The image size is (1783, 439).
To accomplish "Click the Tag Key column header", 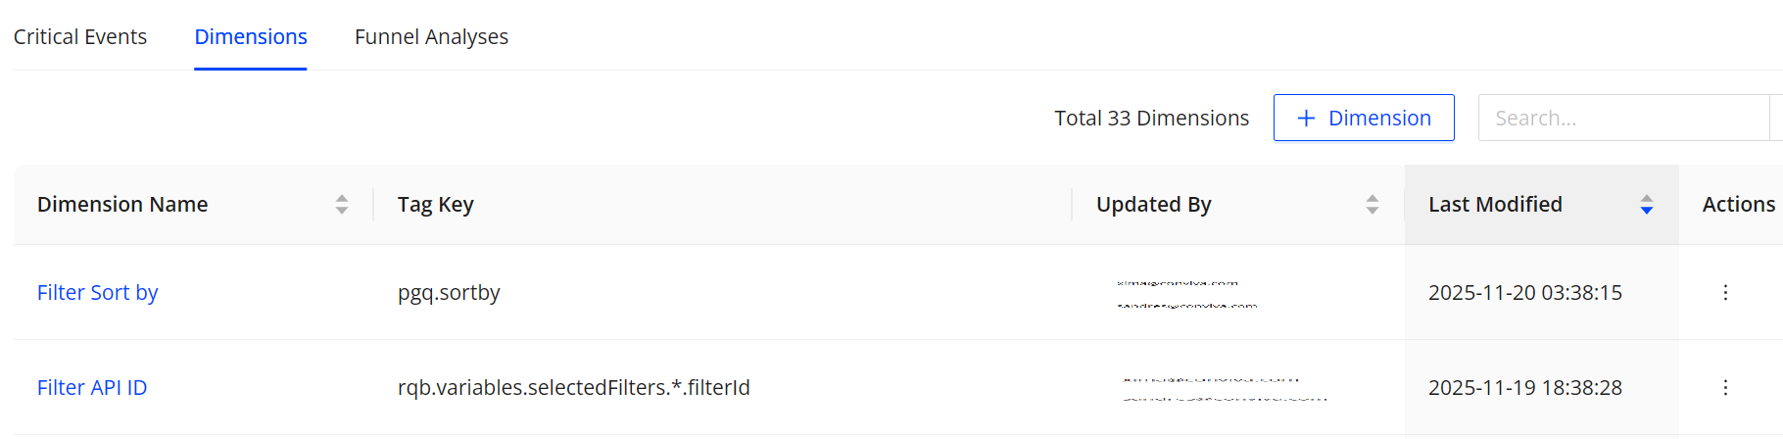I will [436, 204].
